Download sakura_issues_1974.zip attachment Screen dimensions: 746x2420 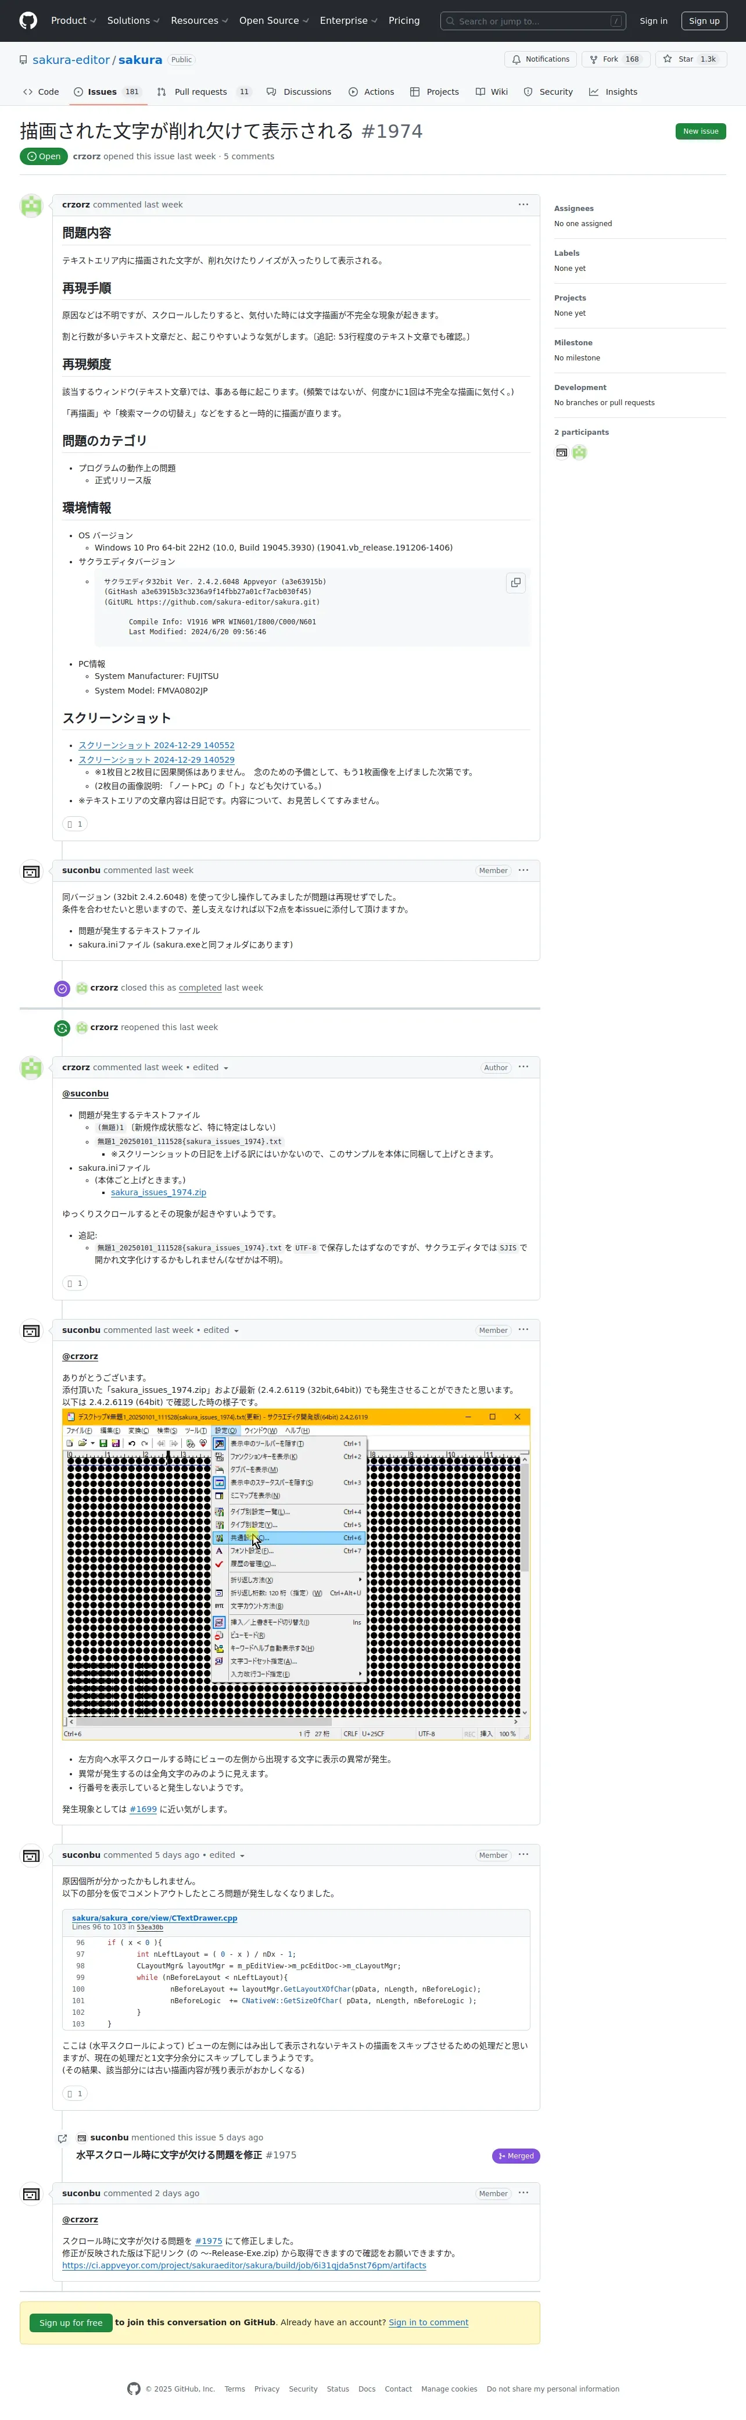tap(159, 1192)
